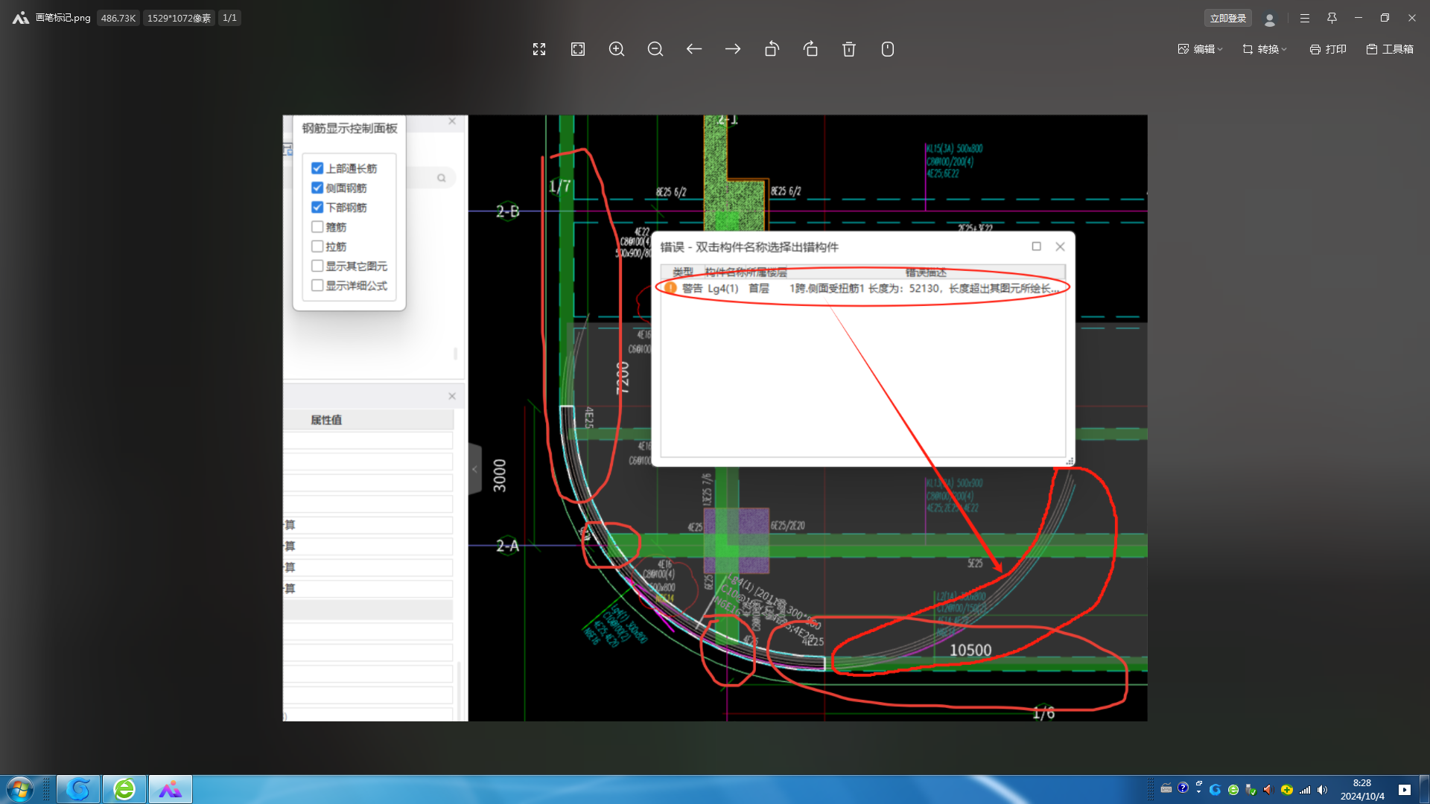1430x804 pixels.
Task: Close the image viewer window
Action: (1412, 18)
